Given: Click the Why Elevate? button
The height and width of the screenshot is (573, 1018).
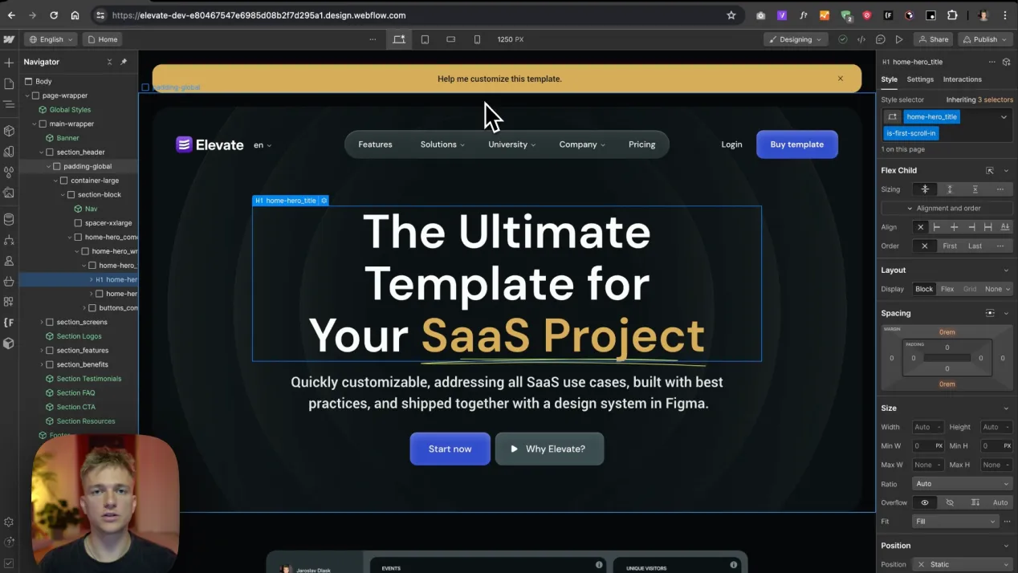Looking at the screenshot, I should pos(549,449).
